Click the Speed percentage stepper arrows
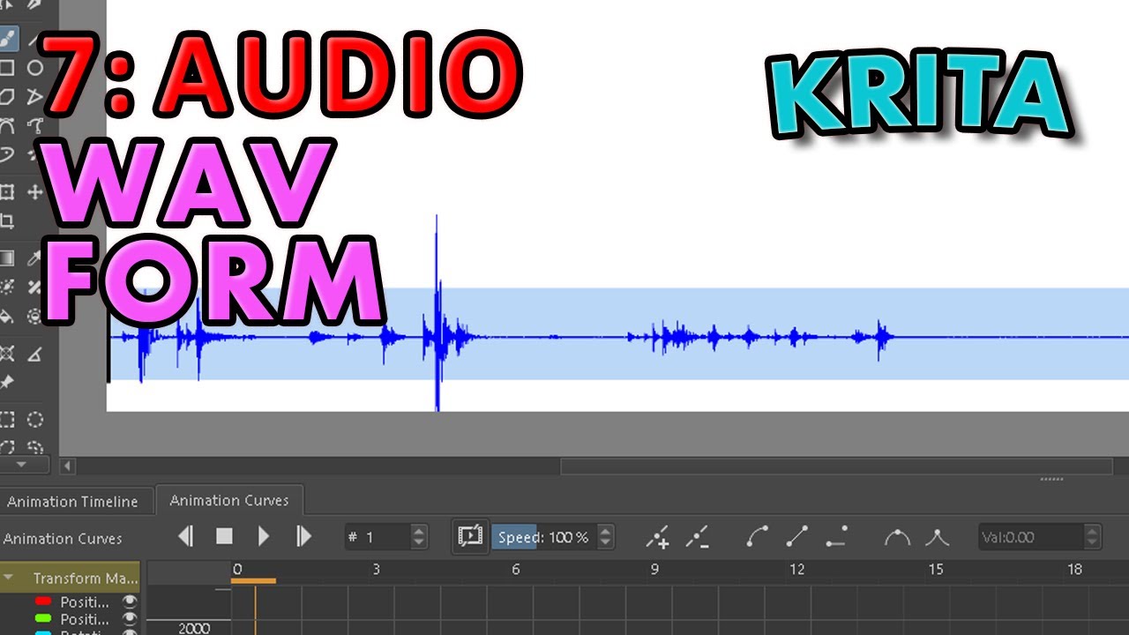The width and height of the screenshot is (1129, 635). tap(605, 536)
